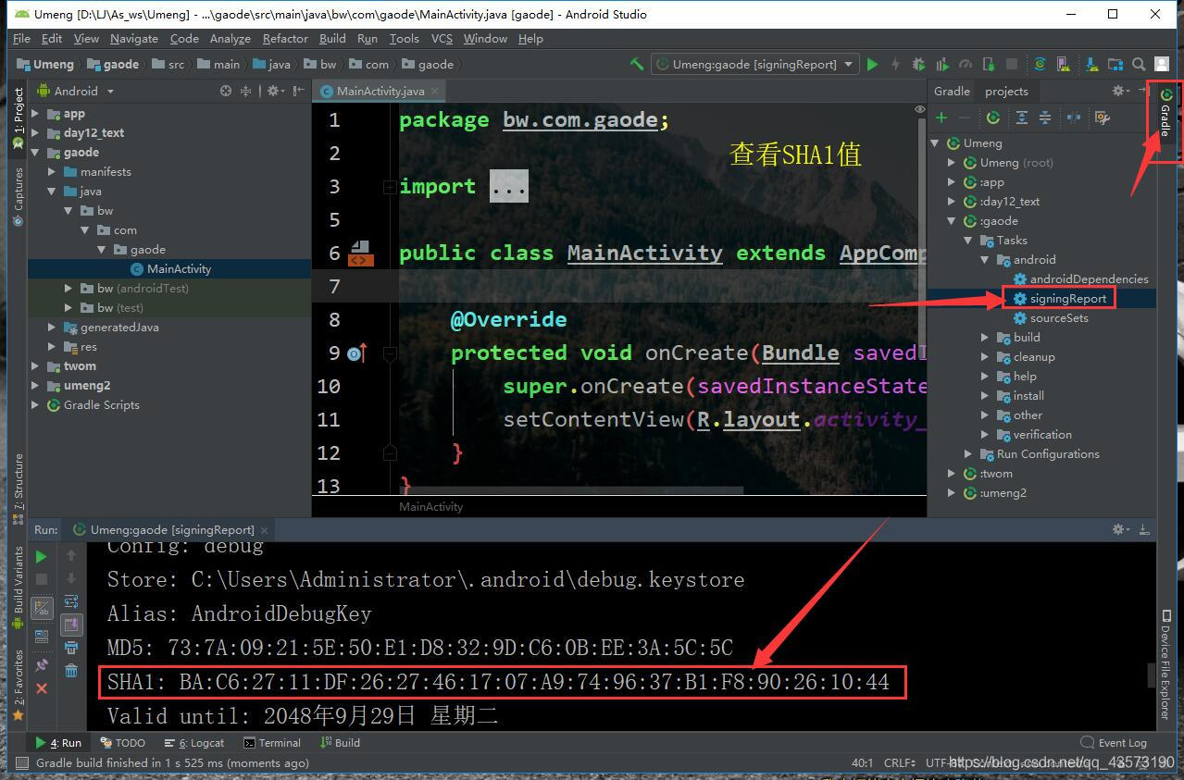Toggle Soft-Wrap in Run console
This screenshot has width=1184, height=780.
coord(71,602)
